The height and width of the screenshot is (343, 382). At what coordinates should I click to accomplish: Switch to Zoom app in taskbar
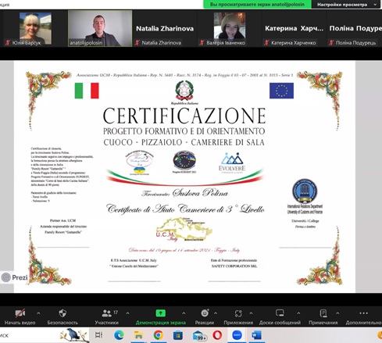tap(237, 335)
